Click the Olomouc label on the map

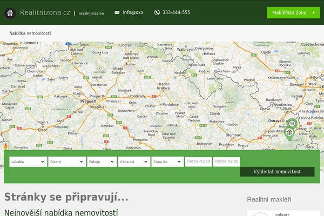click(233, 135)
